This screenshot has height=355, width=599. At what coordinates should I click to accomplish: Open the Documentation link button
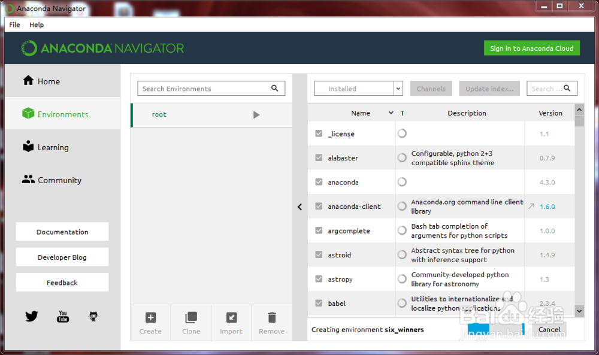[62, 232]
